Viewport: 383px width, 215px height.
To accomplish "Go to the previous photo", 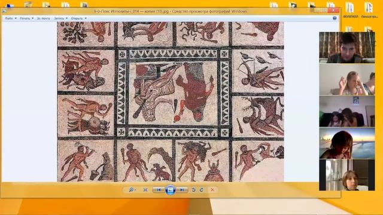I will pyautogui.click(x=159, y=190).
